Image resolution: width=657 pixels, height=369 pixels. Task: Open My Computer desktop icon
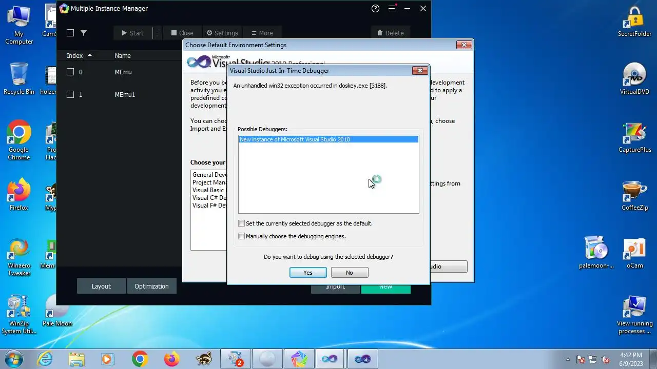(19, 26)
